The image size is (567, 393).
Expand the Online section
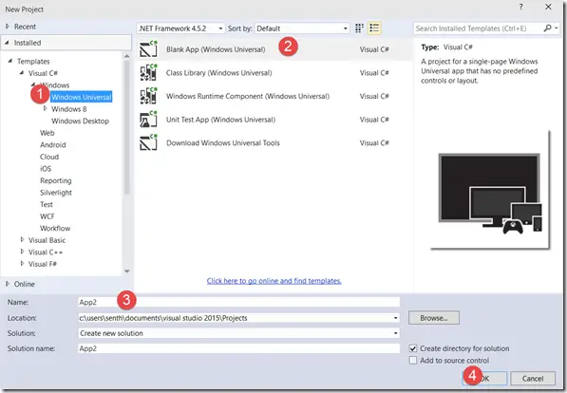coord(8,284)
